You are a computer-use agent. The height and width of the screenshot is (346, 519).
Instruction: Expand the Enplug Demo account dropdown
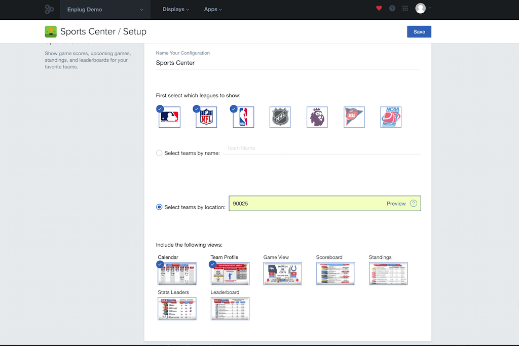[105, 10]
